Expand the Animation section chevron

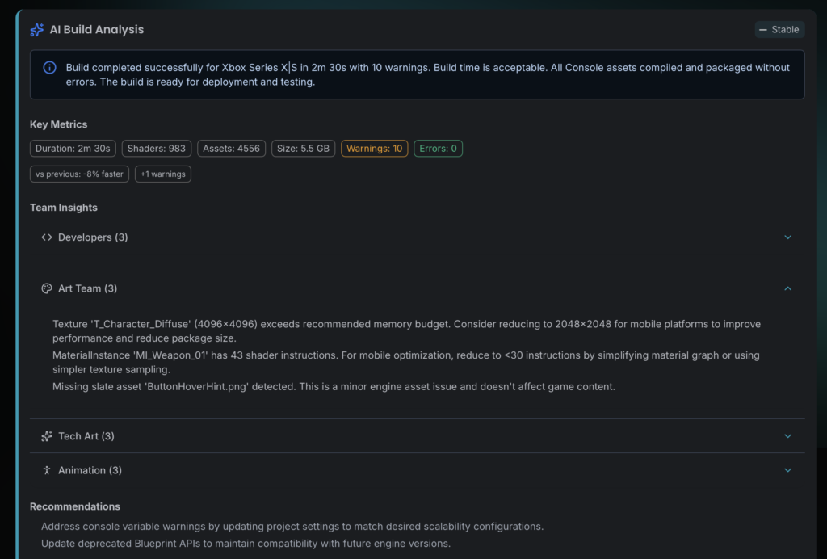click(787, 470)
